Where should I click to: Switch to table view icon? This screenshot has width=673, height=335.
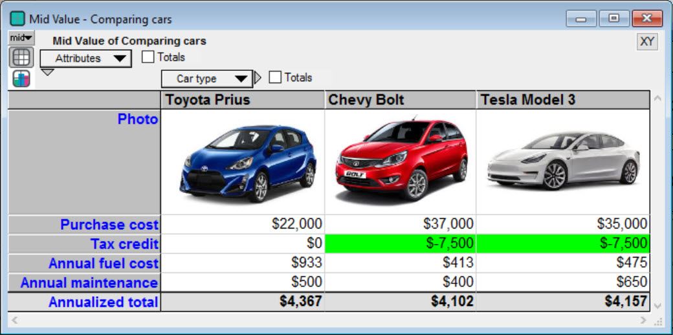pyautogui.click(x=21, y=57)
